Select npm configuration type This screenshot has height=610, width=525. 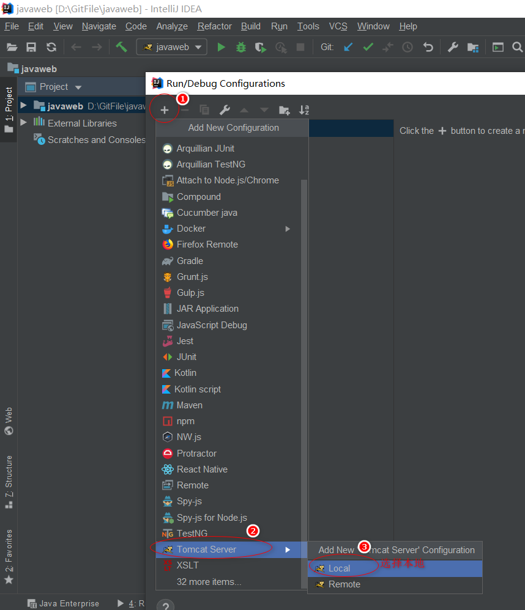click(228, 421)
